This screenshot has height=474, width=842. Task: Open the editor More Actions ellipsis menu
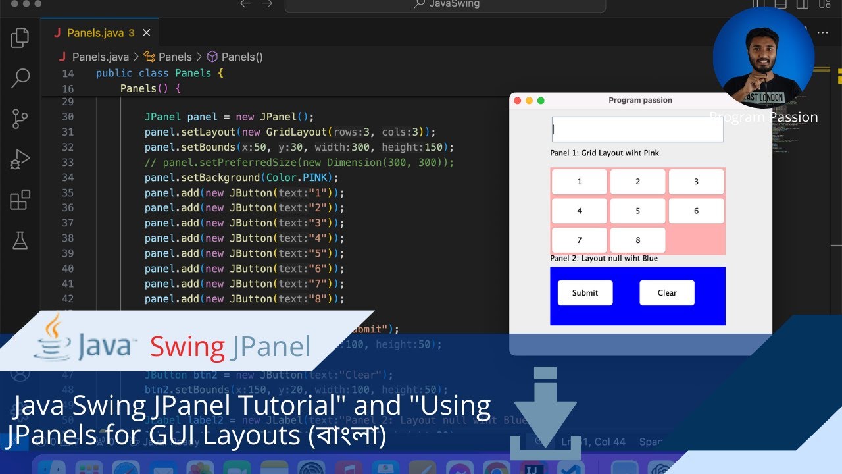(x=823, y=32)
